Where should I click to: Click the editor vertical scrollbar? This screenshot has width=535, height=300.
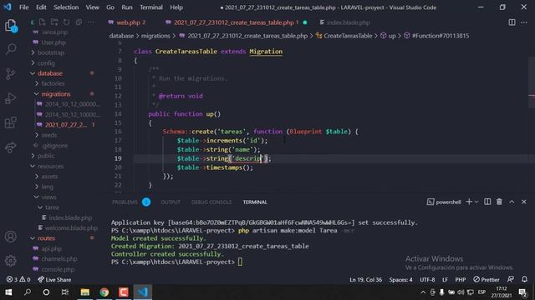tap(532, 82)
